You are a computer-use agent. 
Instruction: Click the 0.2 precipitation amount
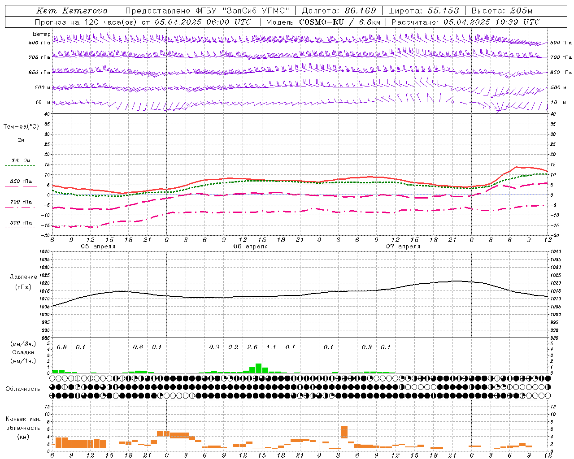(x=233, y=347)
